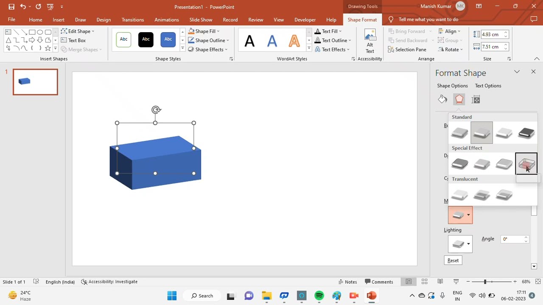Select slide 1 thumbnail
The image size is (543, 305).
pos(35,82)
